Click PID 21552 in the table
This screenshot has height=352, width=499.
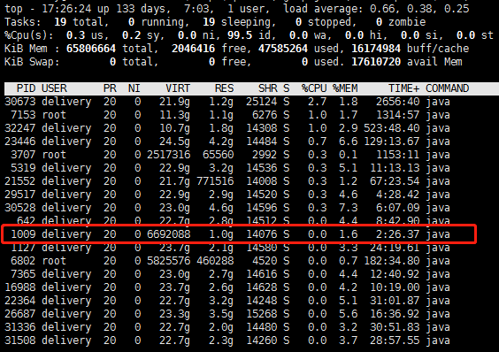pos(19,181)
